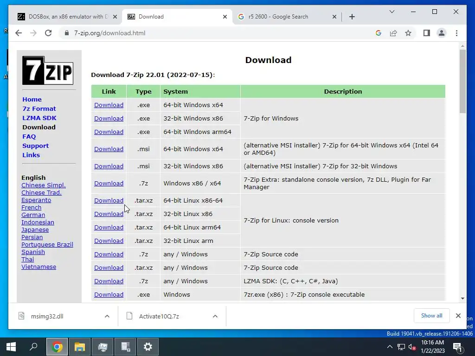Download .msi for 32-bit Windows x86

pyautogui.click(x=109, y=166)
